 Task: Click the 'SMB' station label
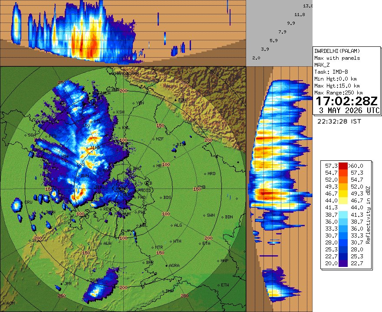pyautogui.click(x=201, y=187)
